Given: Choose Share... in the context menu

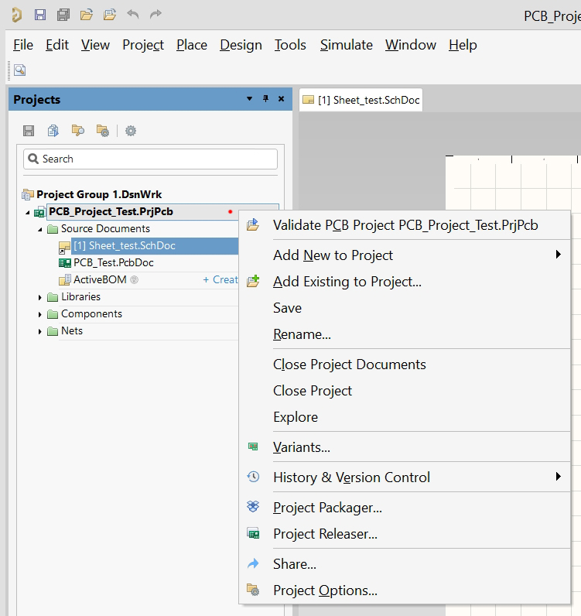Looking at the screenshot, I should (405, 564).
